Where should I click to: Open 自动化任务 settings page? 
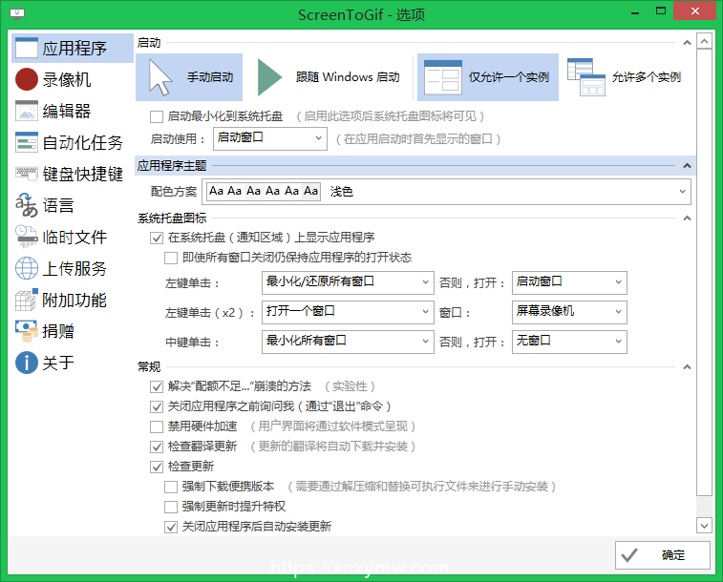click(73, 142)
